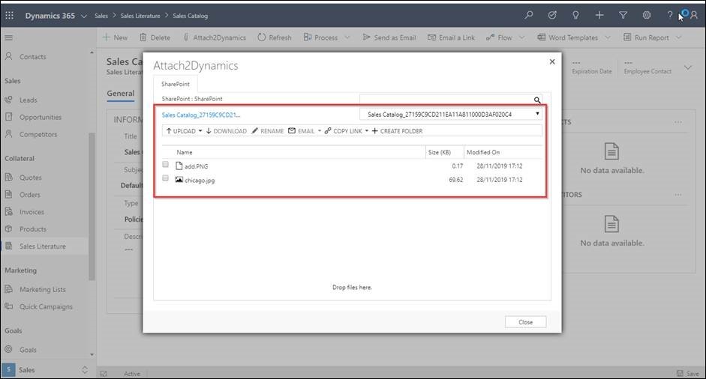Click the Upload arrow button
Viewport: 706px width, 379px height.
181,131
